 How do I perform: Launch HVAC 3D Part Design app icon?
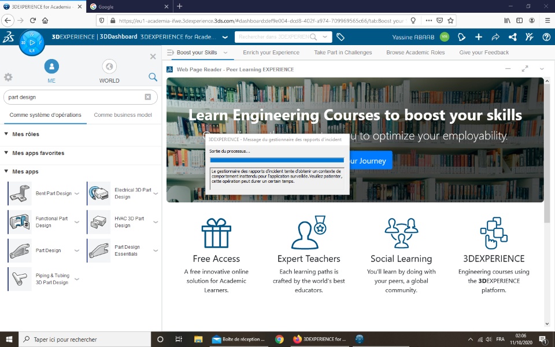pyautogui.click(x=99, y=222)
